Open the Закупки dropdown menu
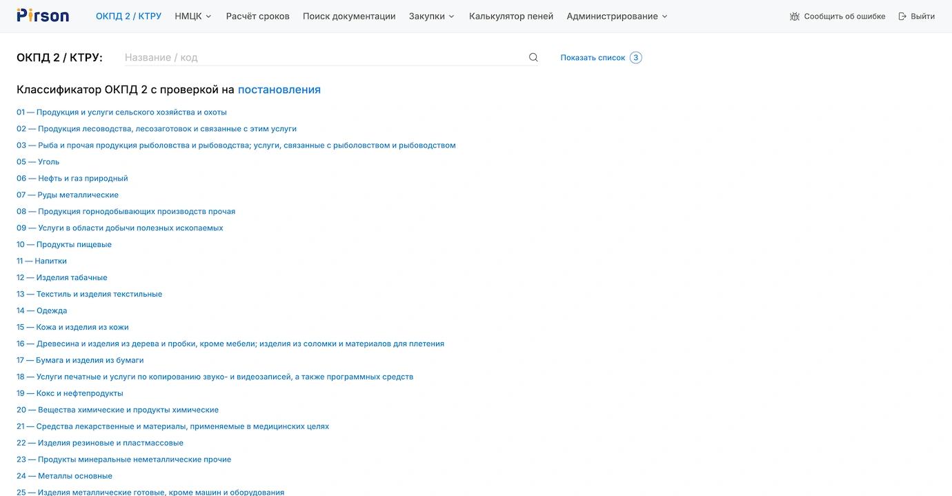The width and height of the screenshot is (952, 496). coord(431,17)
